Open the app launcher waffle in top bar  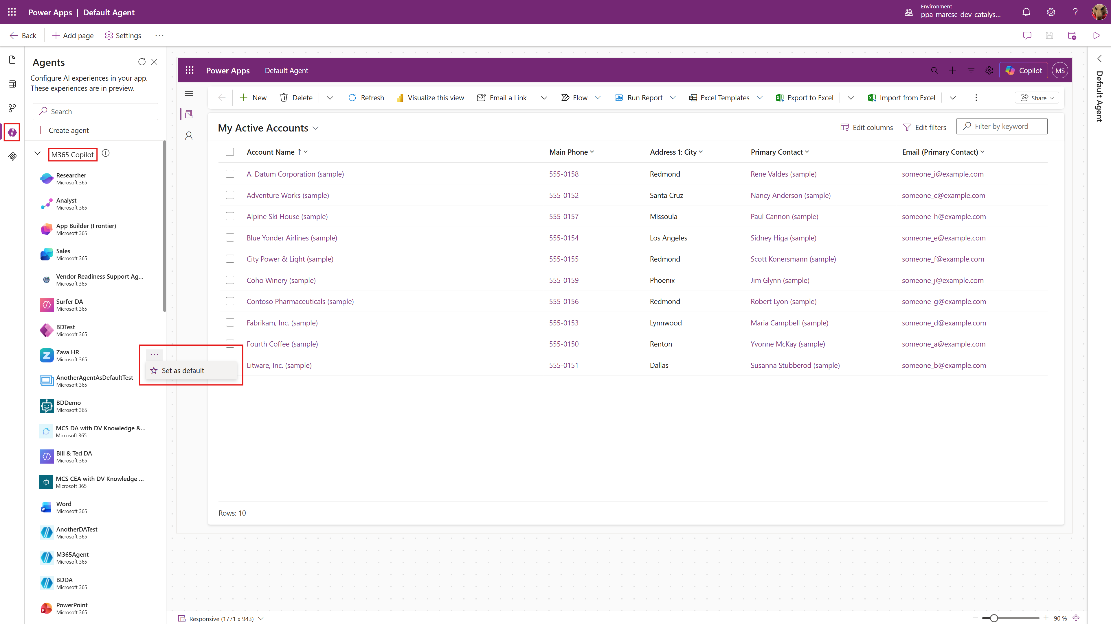pos(12,12)
